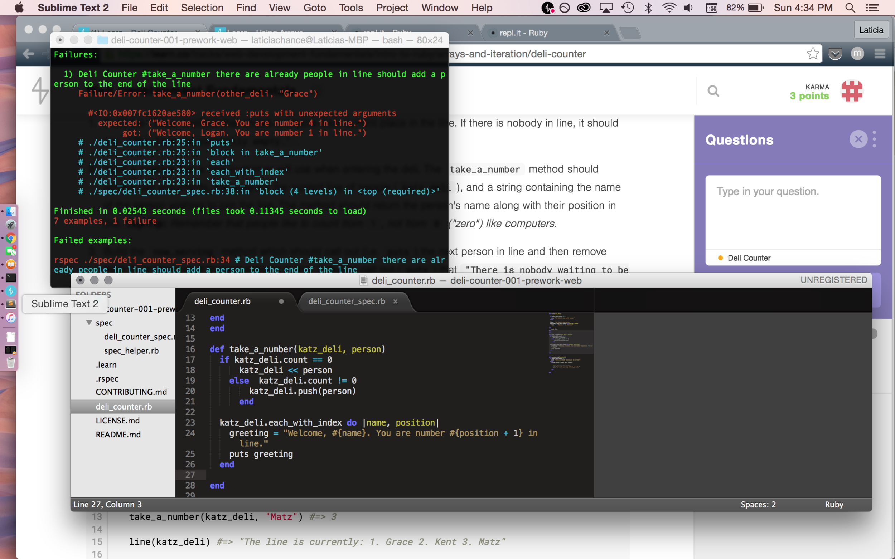The height and width of the screenshot is (559, 895).
Task: Click line 27 in editor gutter
Action: 190,475
